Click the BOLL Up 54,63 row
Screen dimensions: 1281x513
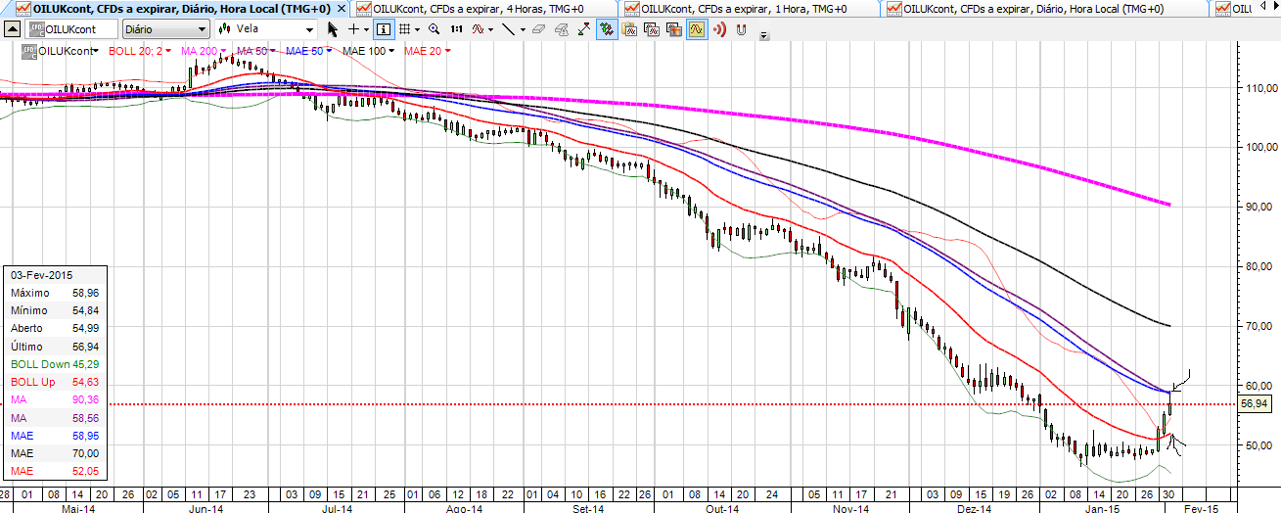click(x=55, y=382)
